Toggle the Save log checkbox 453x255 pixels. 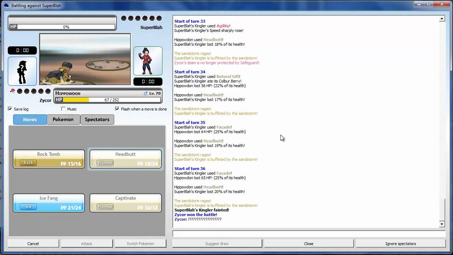(x=10, y=109)
